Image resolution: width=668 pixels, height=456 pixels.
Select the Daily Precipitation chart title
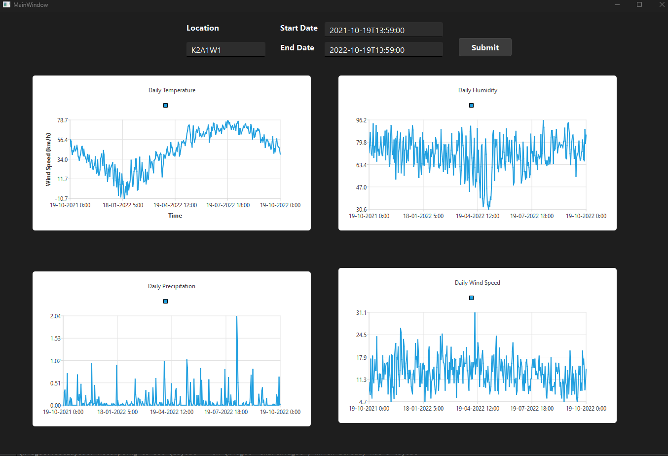tap(172, 286)
